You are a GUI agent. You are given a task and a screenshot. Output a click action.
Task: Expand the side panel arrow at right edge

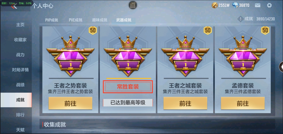coord(281,67)
